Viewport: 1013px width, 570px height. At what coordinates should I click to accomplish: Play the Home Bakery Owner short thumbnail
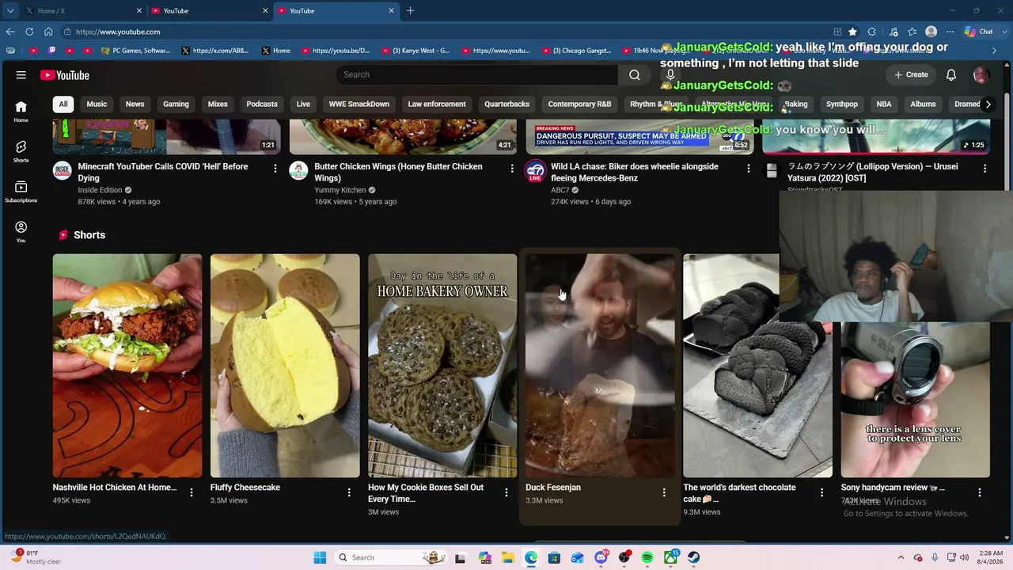[x=442, y=366]
